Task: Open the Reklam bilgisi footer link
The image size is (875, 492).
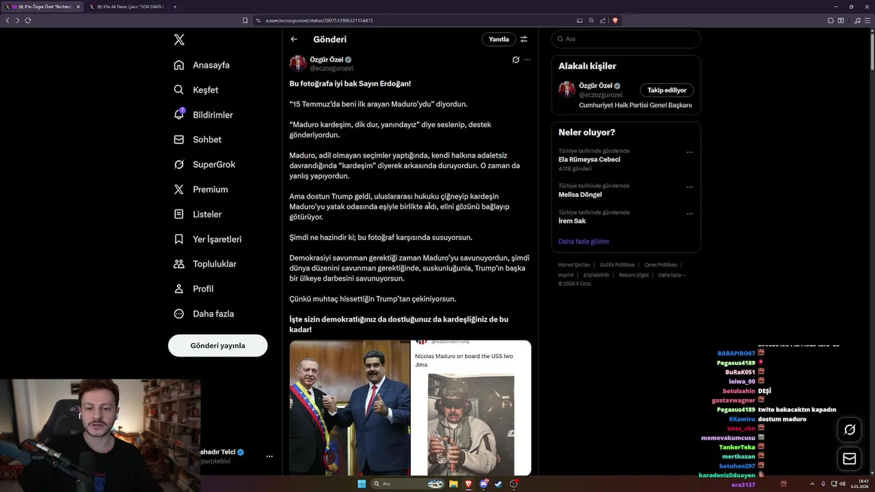Action: click(x=634, y=275)
